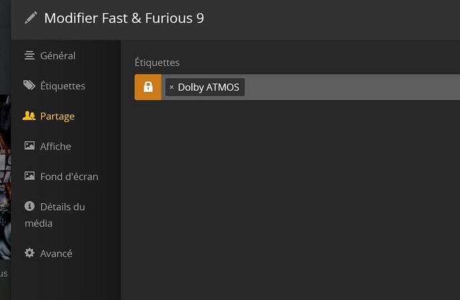Image resolution: width=460 pixels, height=300 pixels.
Task: Go to the Affiche section
Action: [55, 146]
